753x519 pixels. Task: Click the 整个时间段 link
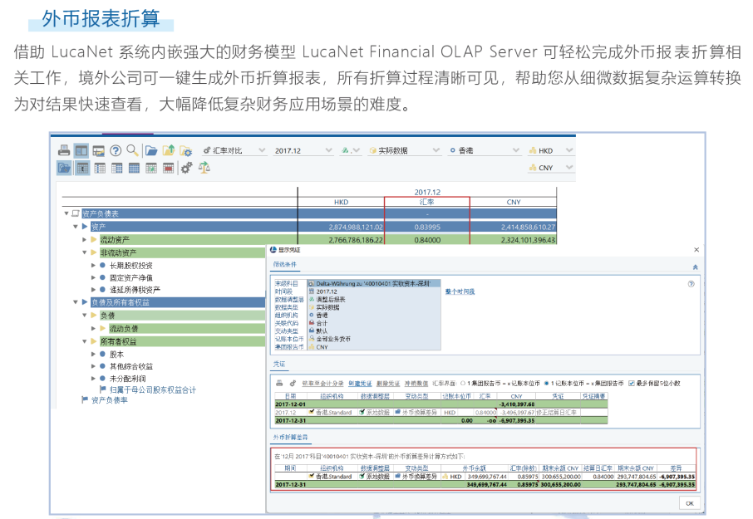[459, 291]
